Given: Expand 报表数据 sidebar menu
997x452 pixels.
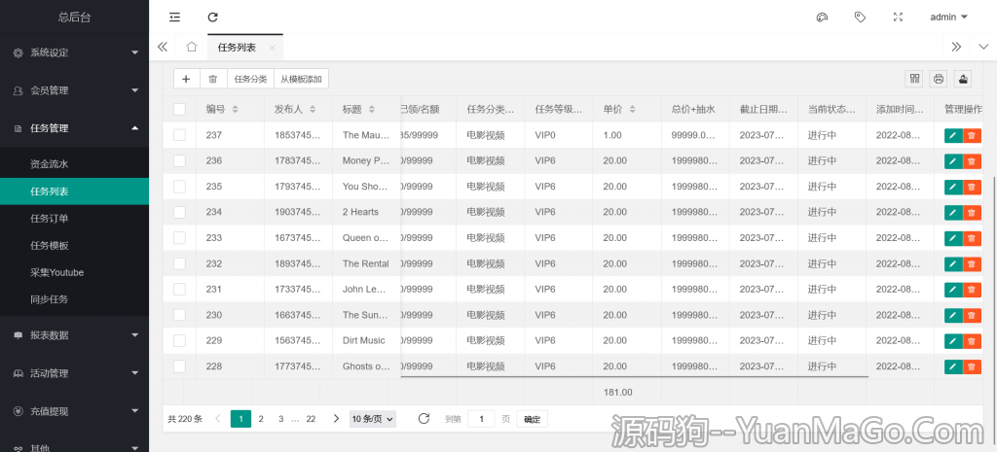Looking at the screenshot, I should click(74, 334).
